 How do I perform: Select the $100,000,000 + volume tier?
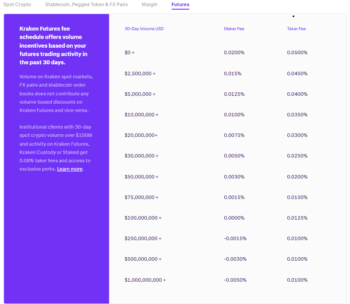(x=143, y=218)
